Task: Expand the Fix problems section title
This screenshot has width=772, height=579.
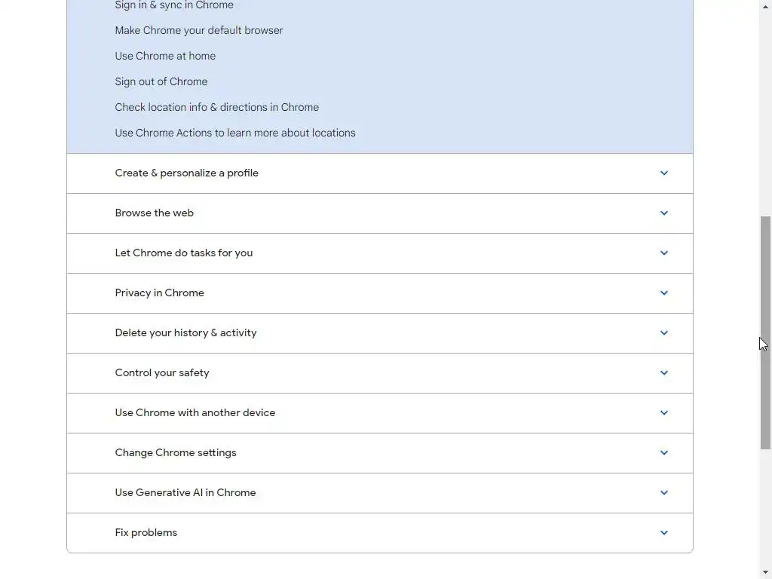Action: tap(146, 533)
